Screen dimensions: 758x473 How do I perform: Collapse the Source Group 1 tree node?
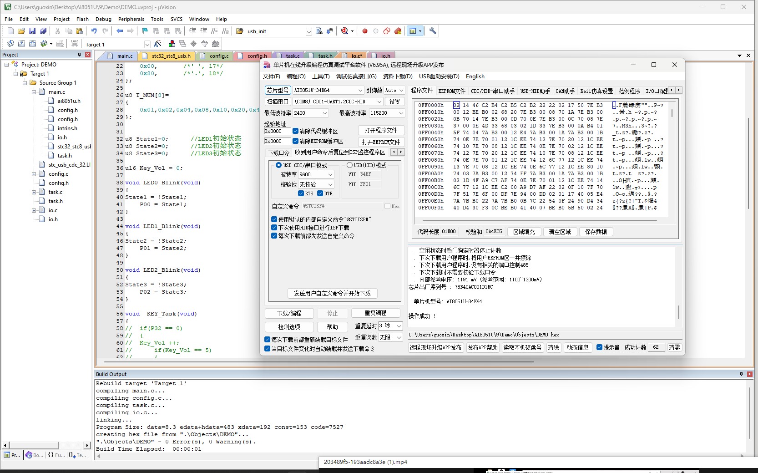pyautogui.click(x=25, y=83)
